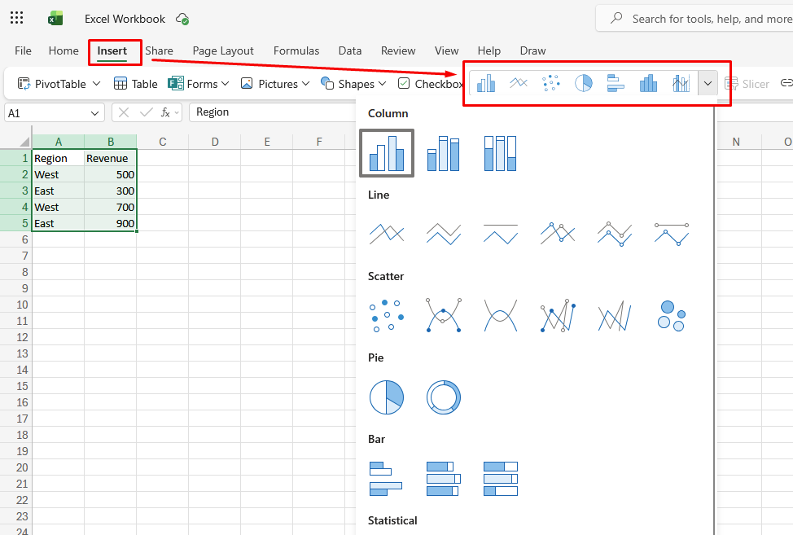793x535 pixels.
Task: Expand the Name Box dropdown
Action: coord(94,113)
